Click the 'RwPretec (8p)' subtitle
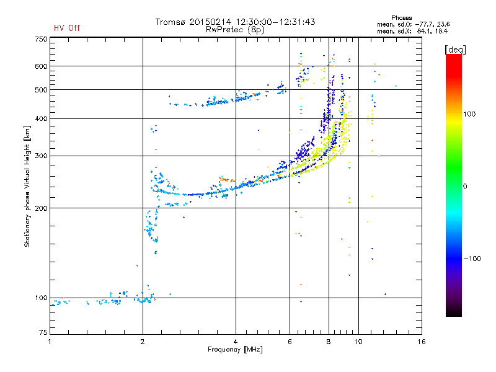This screenshot has height=372, width=496. pyautogui.click(x=235, y=30)
